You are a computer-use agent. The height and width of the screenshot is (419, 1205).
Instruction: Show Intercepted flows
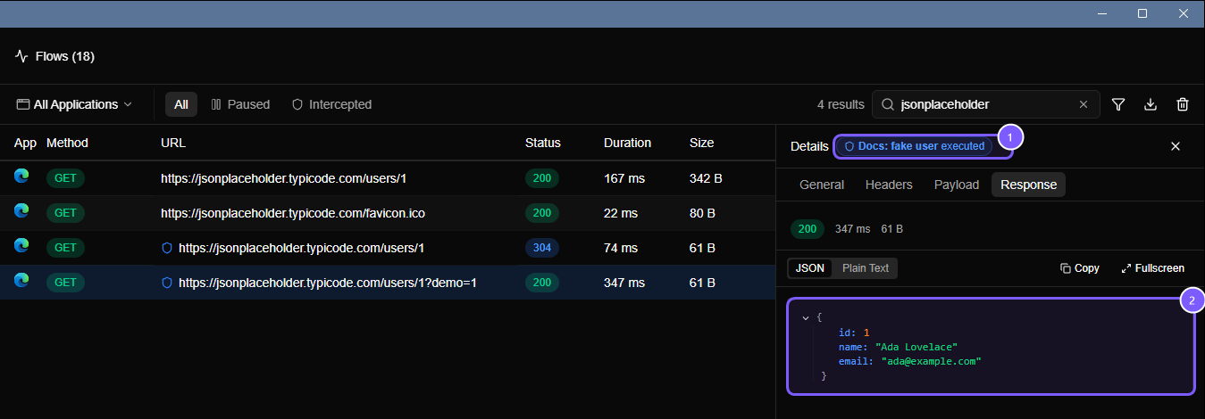331,104
